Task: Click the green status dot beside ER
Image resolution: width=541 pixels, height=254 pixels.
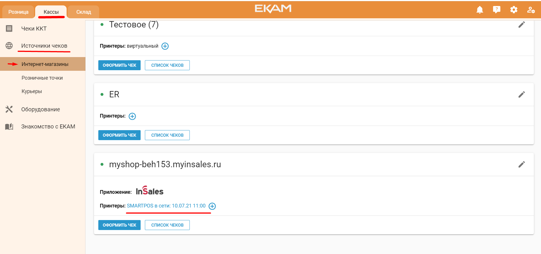Action: coord(102,94)
